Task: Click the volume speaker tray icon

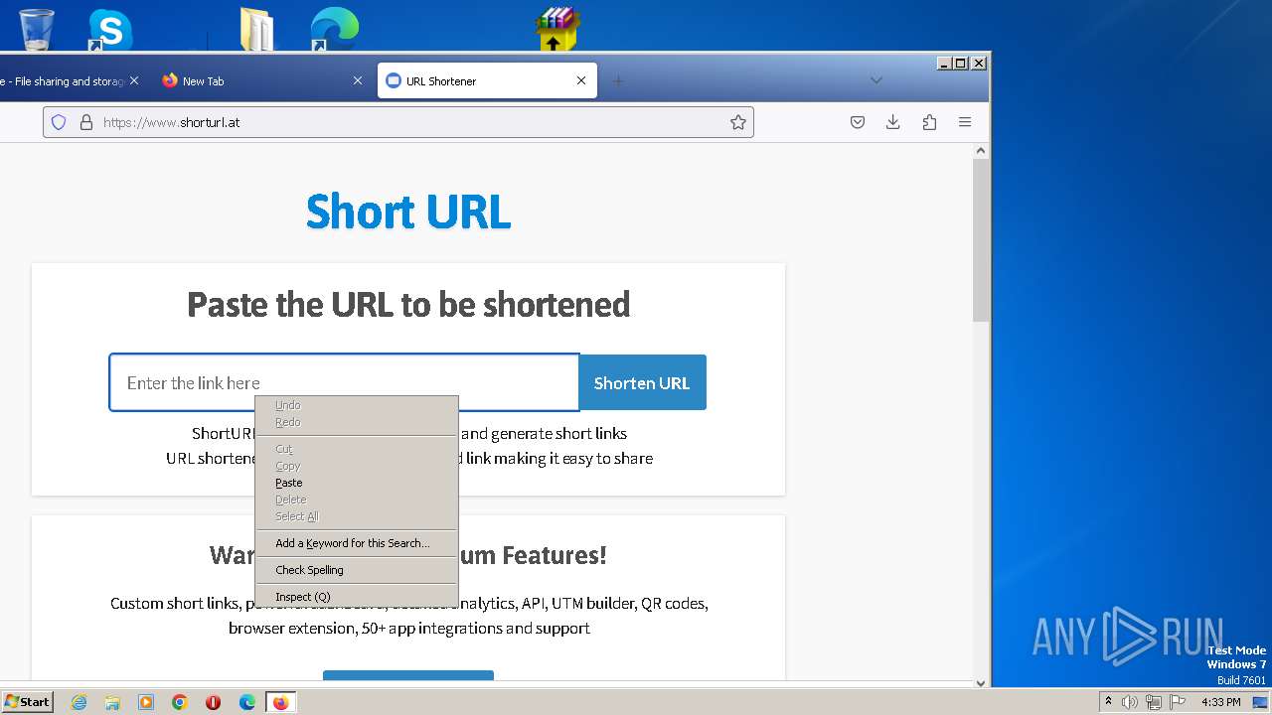Action: pos(1130,702)
